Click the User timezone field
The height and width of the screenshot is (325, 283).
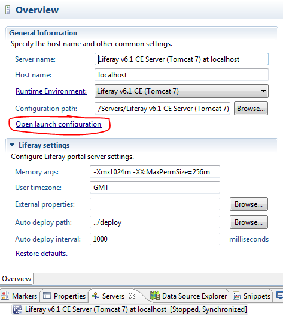155,187
